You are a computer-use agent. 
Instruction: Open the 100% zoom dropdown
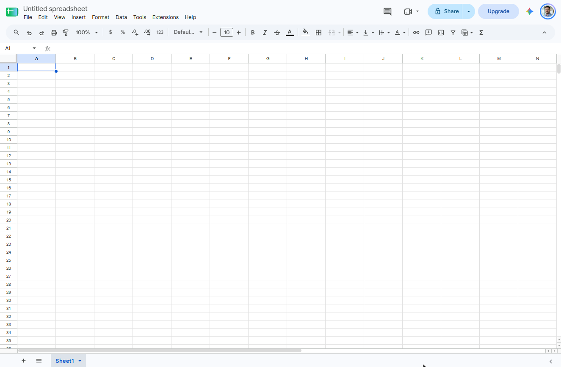[x=87, y=33]
